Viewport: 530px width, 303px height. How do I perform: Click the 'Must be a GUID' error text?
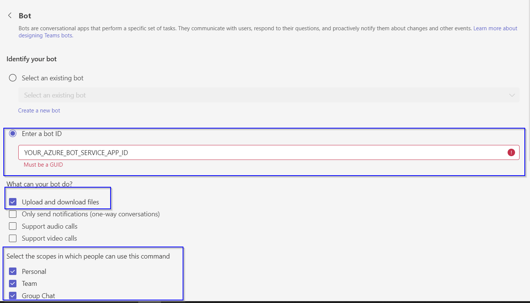tap(43, 164)
